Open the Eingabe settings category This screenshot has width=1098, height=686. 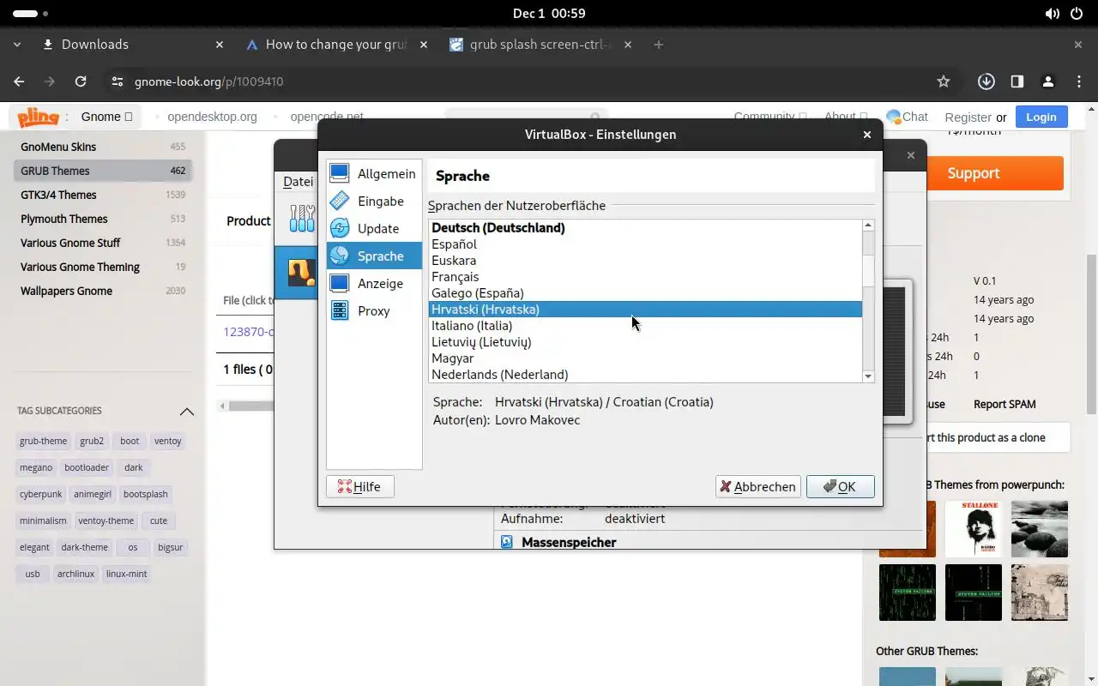(x=374, y=201)
